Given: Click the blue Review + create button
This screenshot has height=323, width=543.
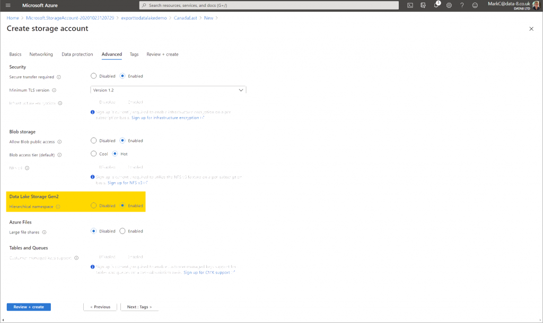Looking at the screenshot, I should (x=29, y=307).
